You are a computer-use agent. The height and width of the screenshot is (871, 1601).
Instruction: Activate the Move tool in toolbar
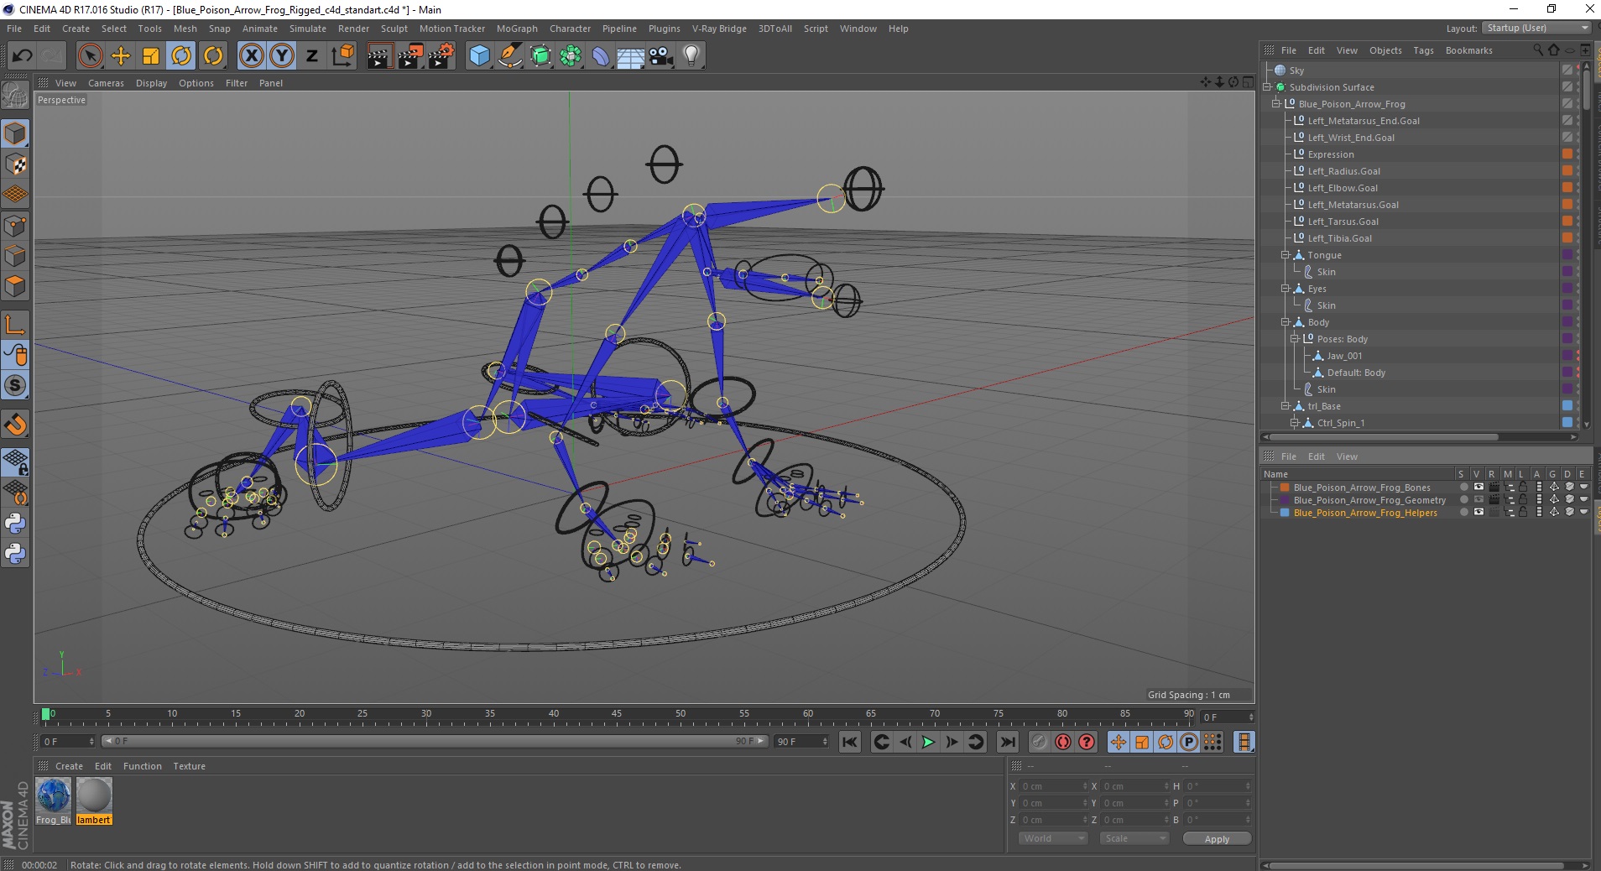(121, 56)
